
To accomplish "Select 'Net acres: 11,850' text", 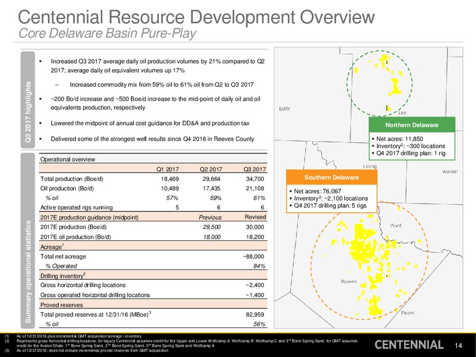I will (399, 139).
